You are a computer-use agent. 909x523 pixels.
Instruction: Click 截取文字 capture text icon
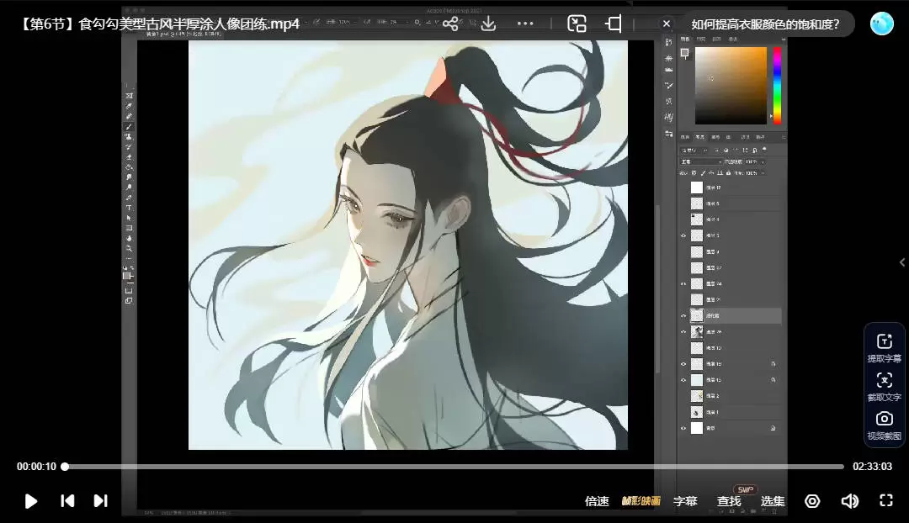(884, 386)
